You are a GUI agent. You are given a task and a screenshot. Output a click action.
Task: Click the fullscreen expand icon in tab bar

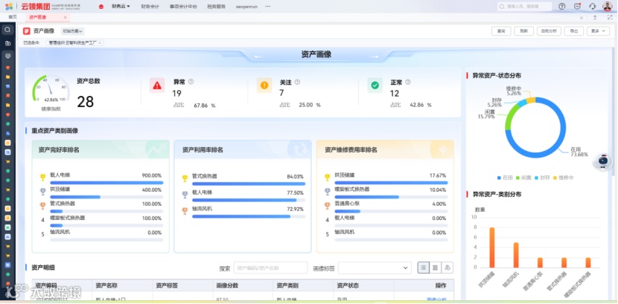click(x=608, y=17)
